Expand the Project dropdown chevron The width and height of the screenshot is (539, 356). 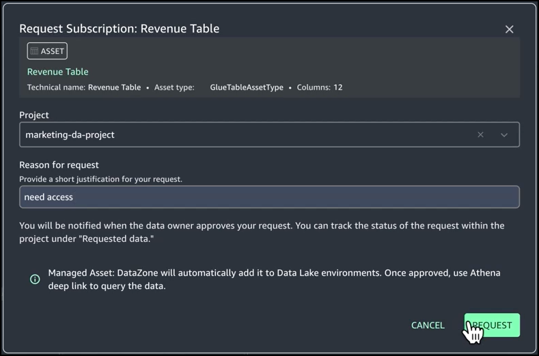coord(504,135)
